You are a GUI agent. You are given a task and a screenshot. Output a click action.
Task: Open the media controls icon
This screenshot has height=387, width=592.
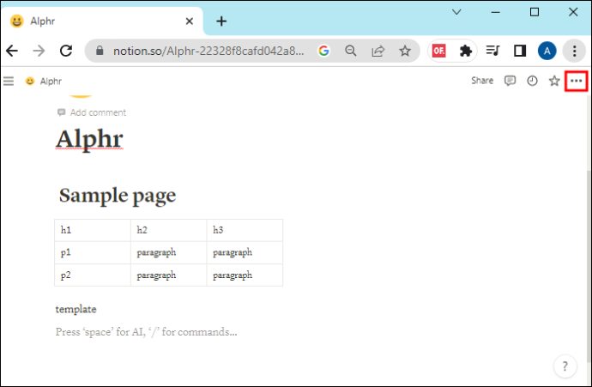(x=492, y=51)
